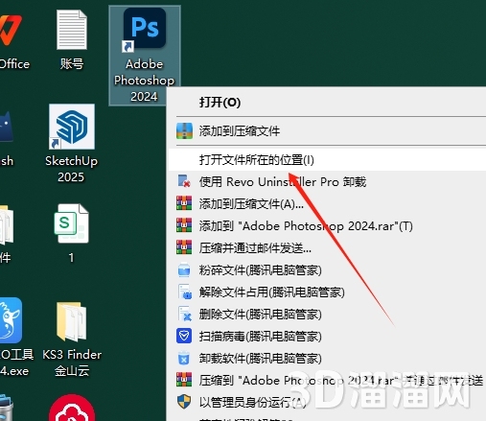Click the shredder icon beside 粉碎文件
The width and height of the screenshot is (486, 421).
click(x=184, y=269)
